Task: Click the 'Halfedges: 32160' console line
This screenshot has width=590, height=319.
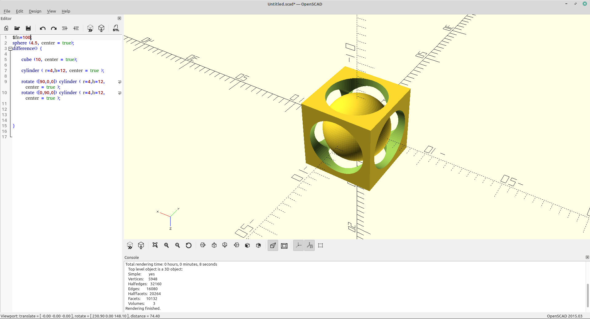Action: [145, 284]
